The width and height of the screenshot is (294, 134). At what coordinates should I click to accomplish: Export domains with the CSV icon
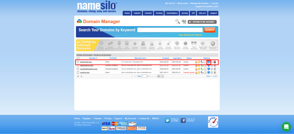point(184,21)
